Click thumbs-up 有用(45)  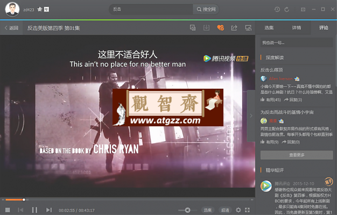tap(271, 99)
